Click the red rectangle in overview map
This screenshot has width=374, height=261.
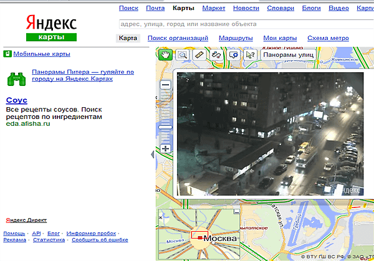pos(199,235)
